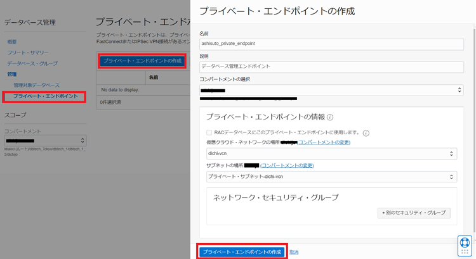The image size is (476, 259).
Task: Go to データベース・グループ in the sidebar
Action: pos(32,63)
